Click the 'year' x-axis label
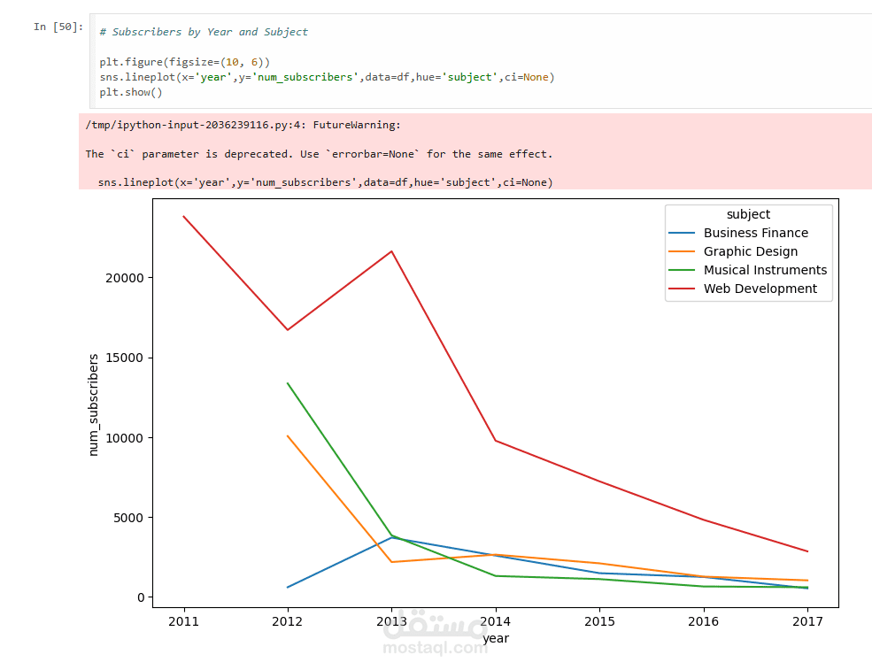The height and width of the screenshot is (670, 872). click(x=496, y=638)
